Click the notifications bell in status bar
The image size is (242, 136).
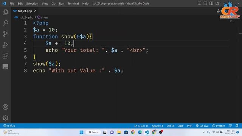(237, 126)
